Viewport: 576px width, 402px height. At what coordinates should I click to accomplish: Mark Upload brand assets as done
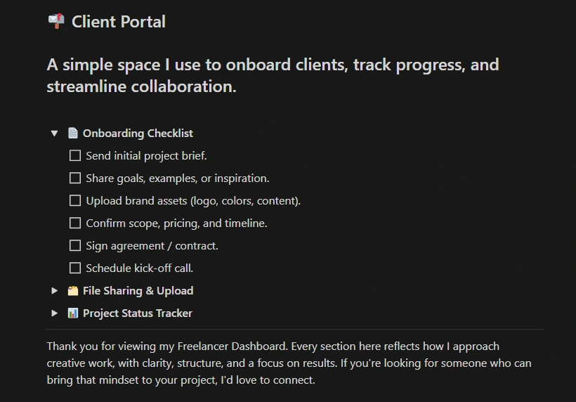[75, 200]
